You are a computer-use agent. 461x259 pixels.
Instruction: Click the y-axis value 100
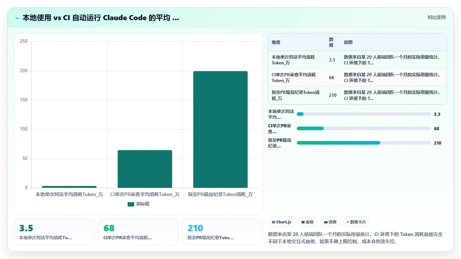click(x=24, y=129)
